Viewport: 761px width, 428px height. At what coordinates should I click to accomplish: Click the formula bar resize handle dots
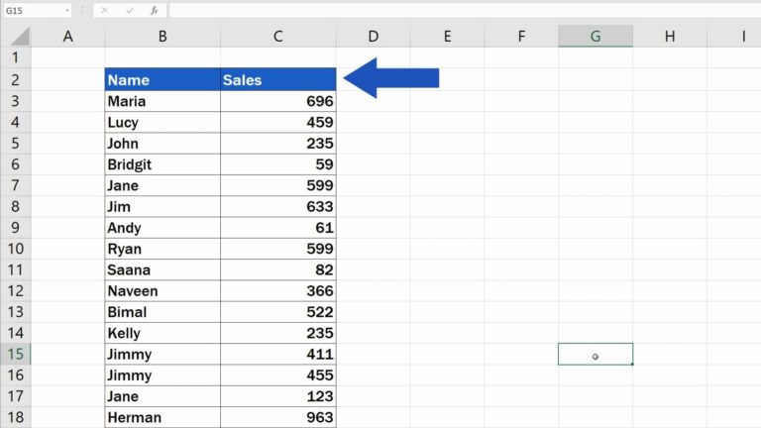pyautogui.click(x=84, y=10)
